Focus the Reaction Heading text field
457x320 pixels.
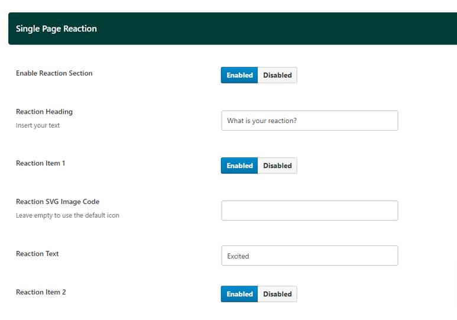(310, 121)
